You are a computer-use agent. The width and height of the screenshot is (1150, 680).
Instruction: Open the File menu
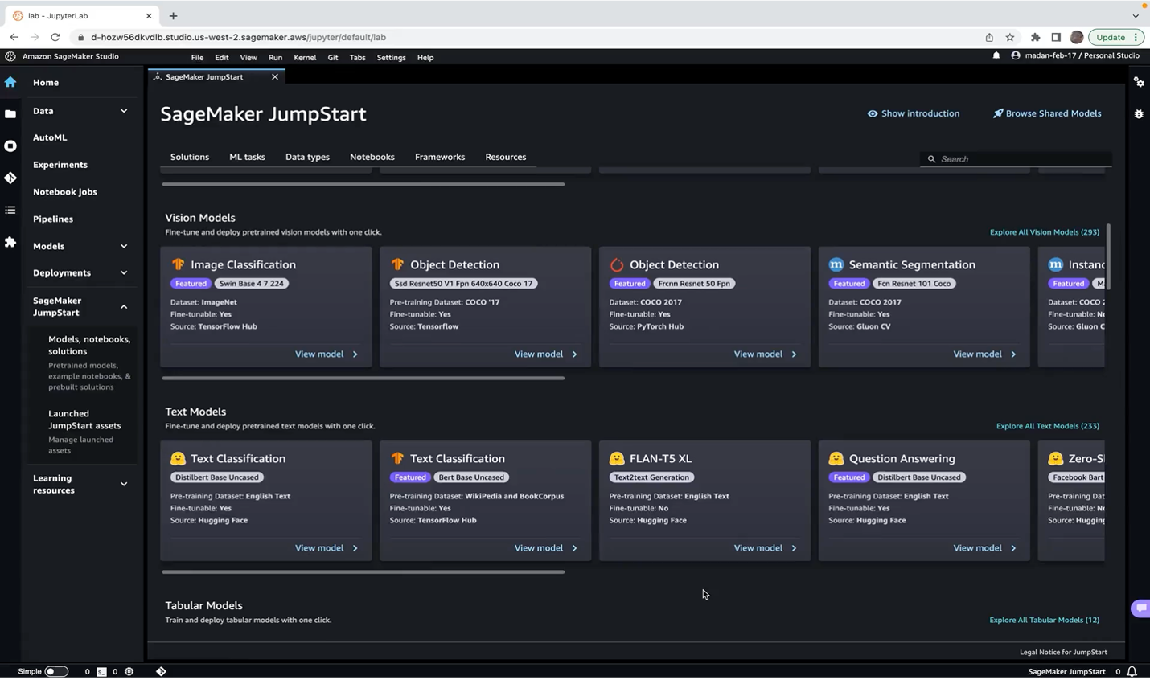click(x=197, y=57)
